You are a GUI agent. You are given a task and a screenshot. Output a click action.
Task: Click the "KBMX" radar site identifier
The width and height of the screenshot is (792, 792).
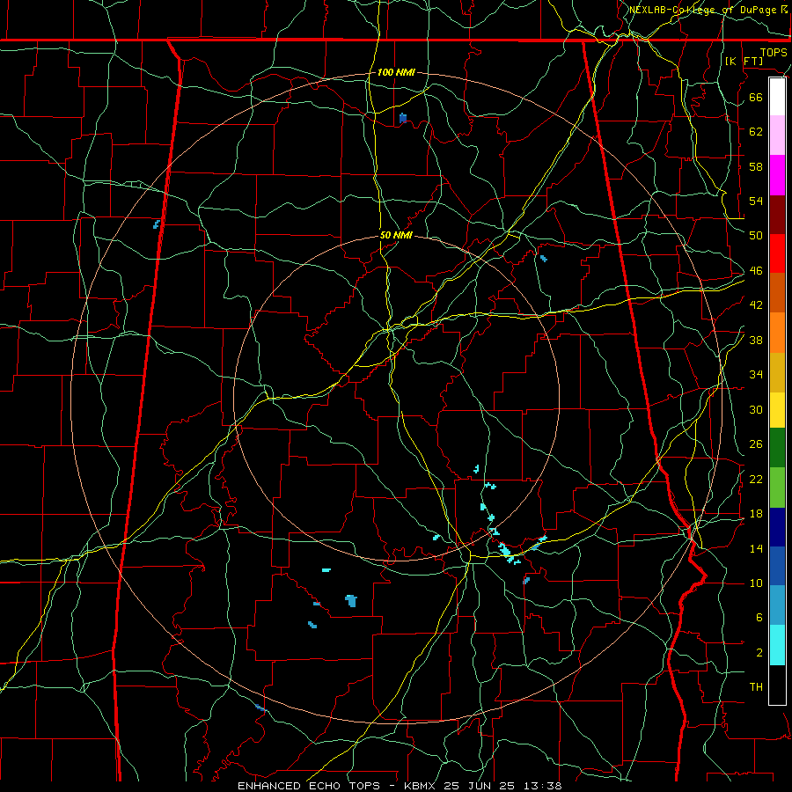click(x=421, y=786)
